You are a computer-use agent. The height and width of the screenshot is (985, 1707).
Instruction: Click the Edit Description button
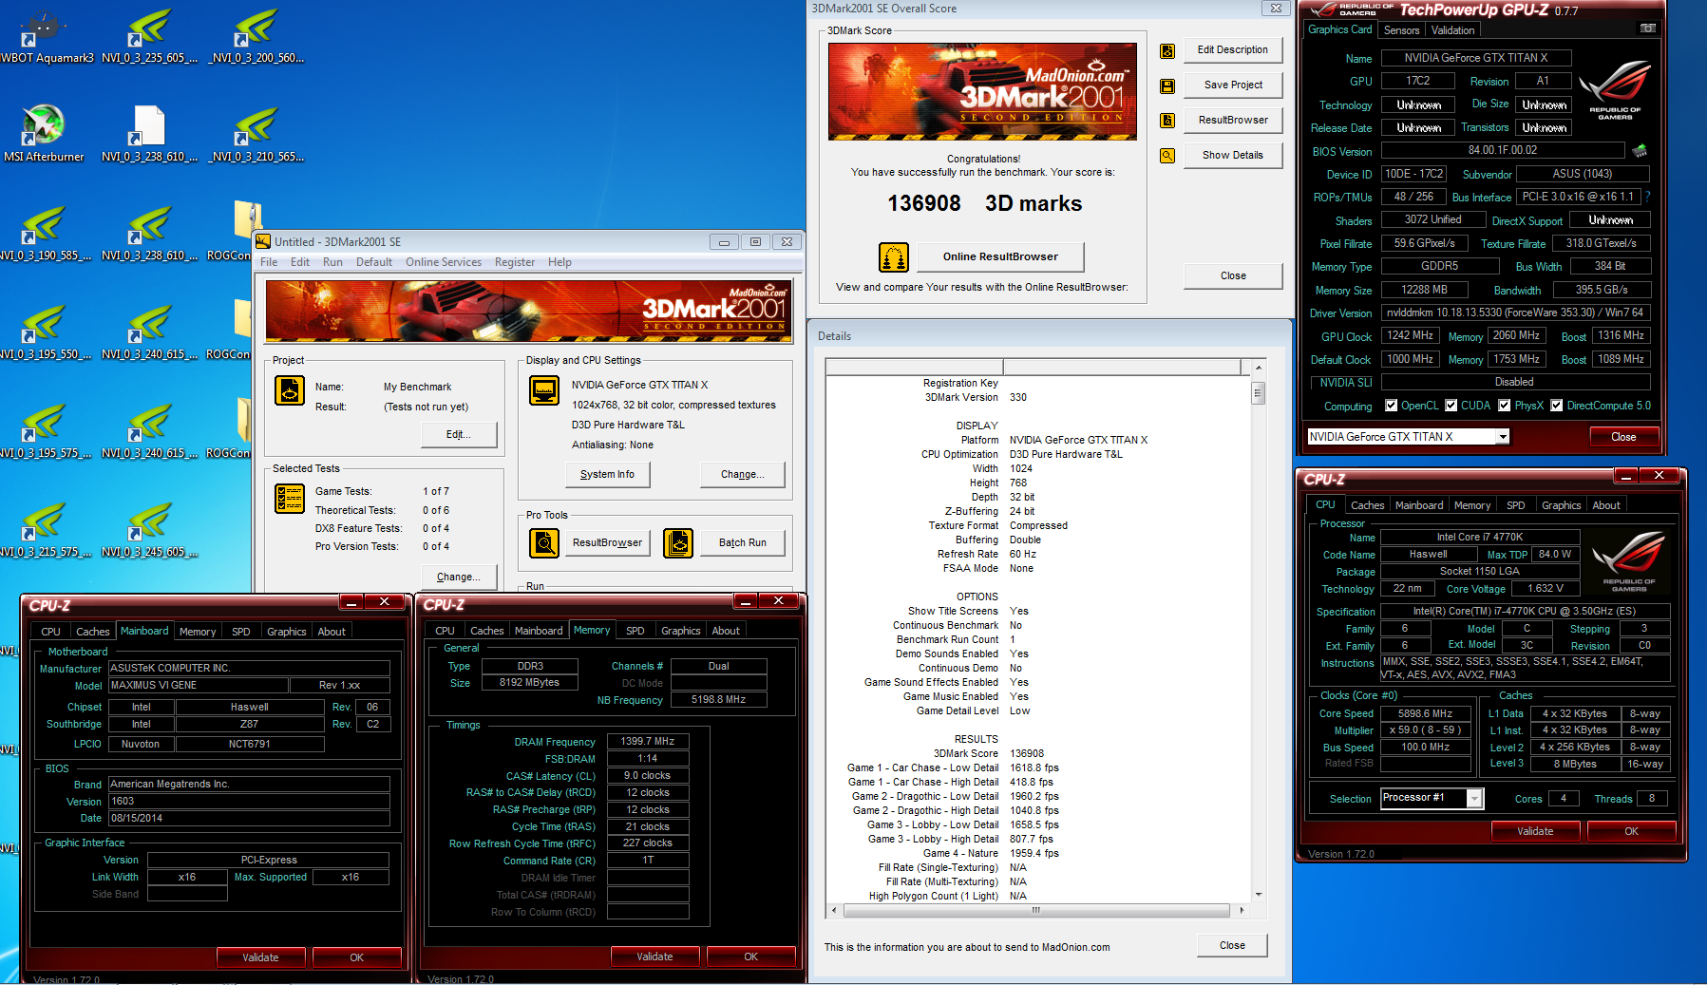[x=1233, y=50]
